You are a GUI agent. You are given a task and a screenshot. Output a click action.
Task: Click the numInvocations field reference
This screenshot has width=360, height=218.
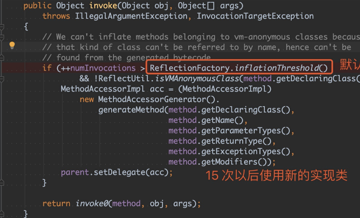[103, 68]
